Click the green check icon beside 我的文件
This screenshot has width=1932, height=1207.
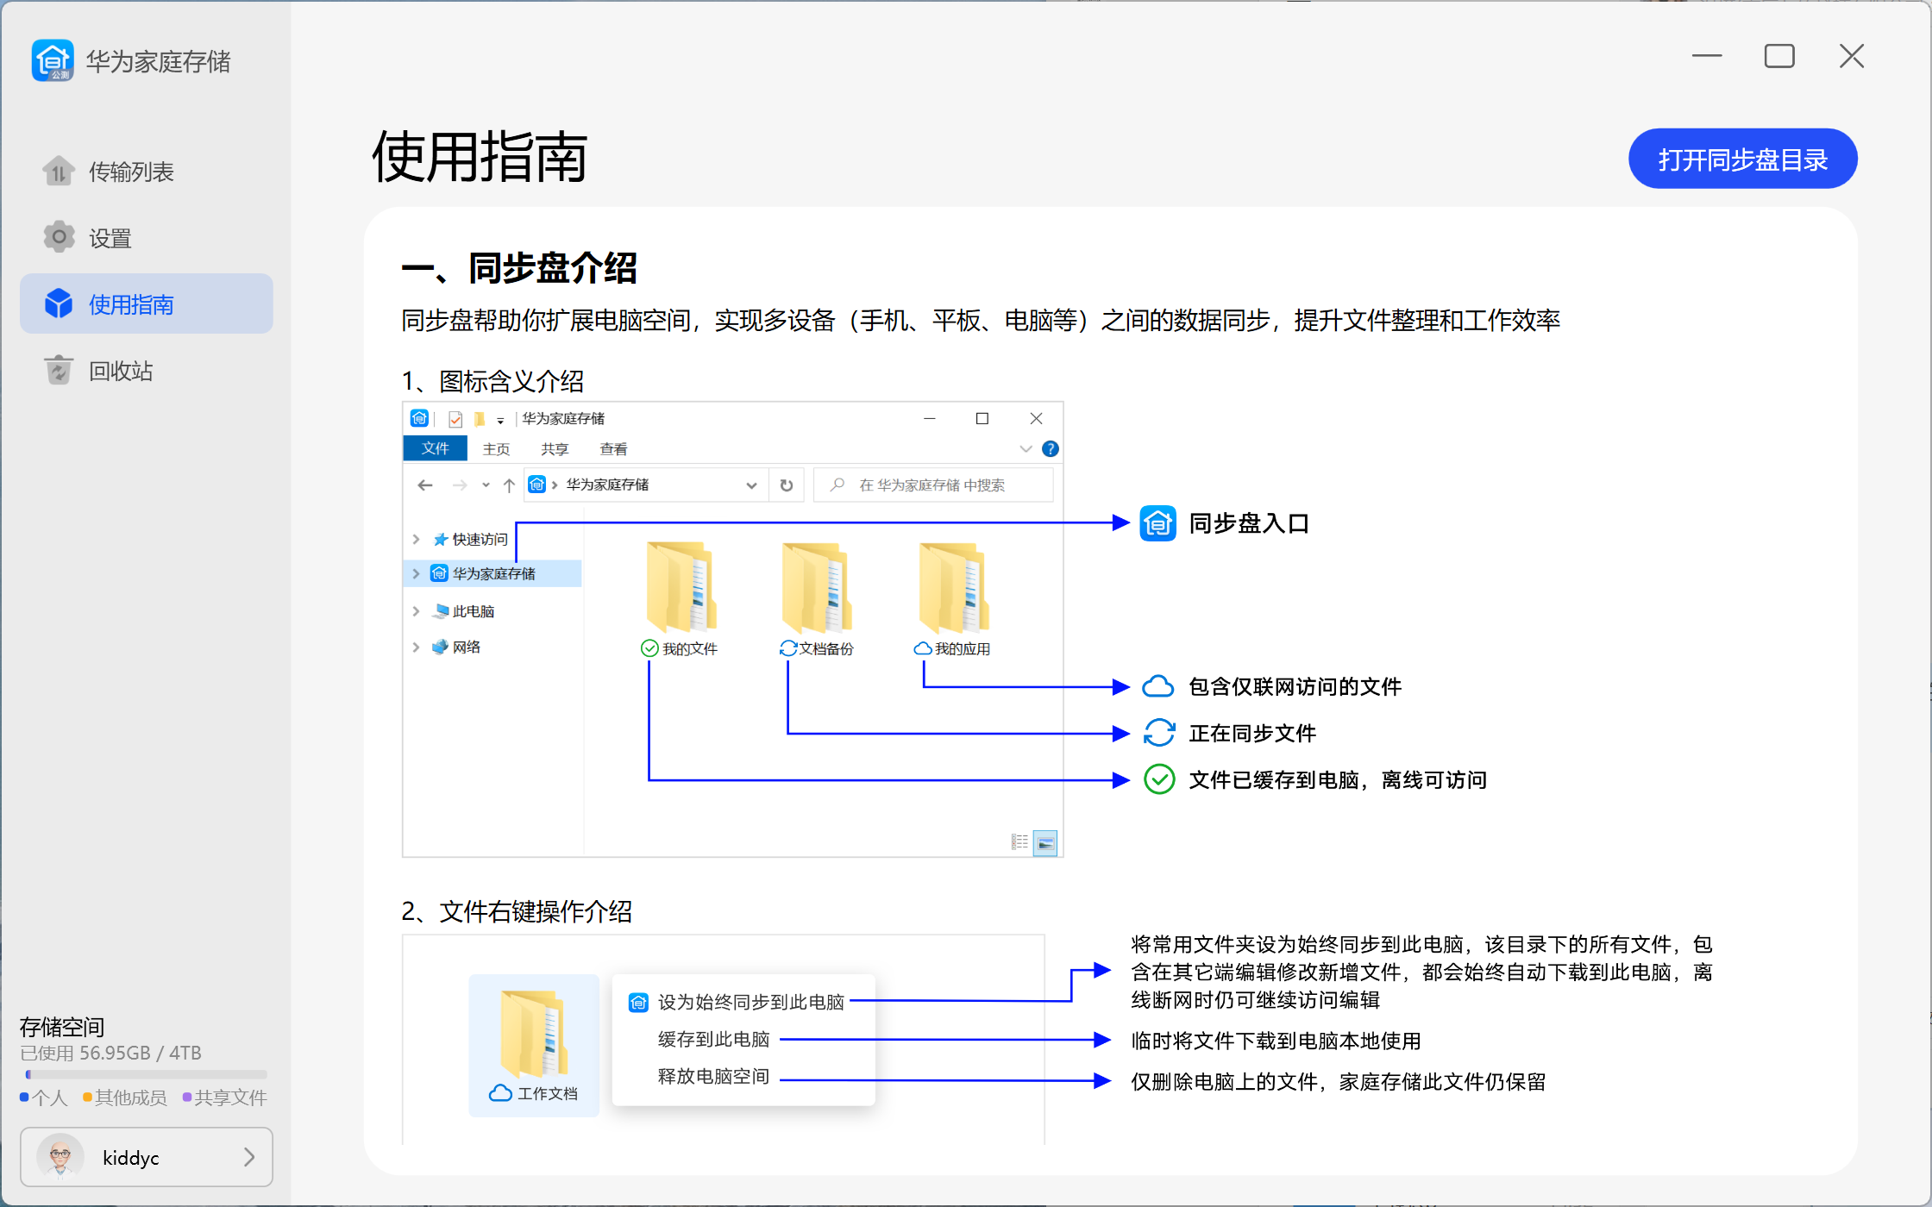[649, 648]
